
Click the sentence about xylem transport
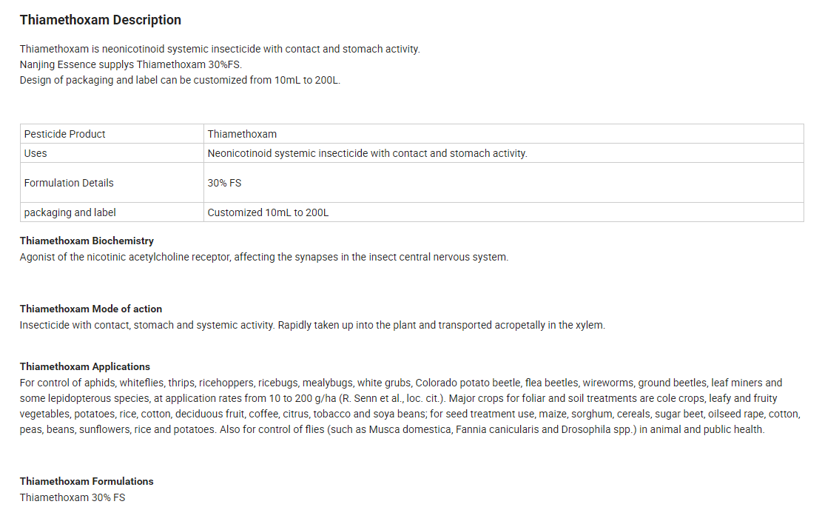coord(312,325)
